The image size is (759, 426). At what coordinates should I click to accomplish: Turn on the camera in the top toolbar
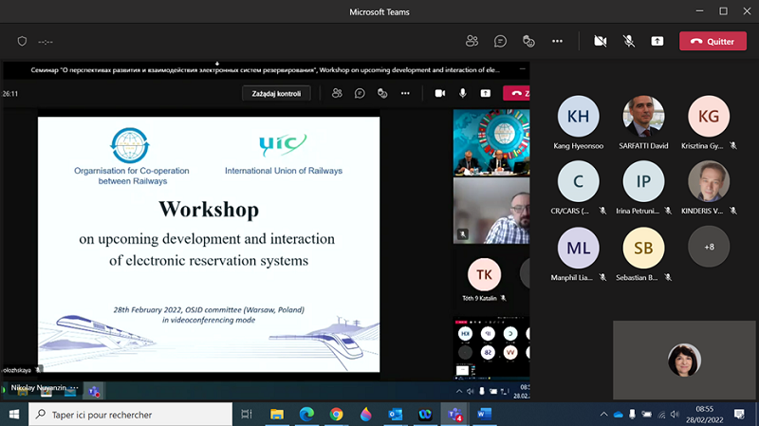(600, 42)
